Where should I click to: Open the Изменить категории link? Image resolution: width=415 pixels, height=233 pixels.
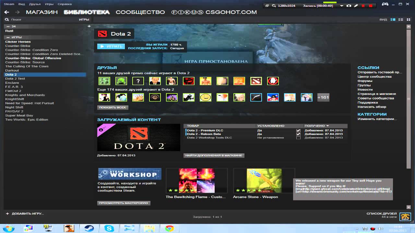(x=377, y=119)
